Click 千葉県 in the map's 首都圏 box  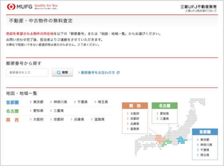[x=205, y=150]
